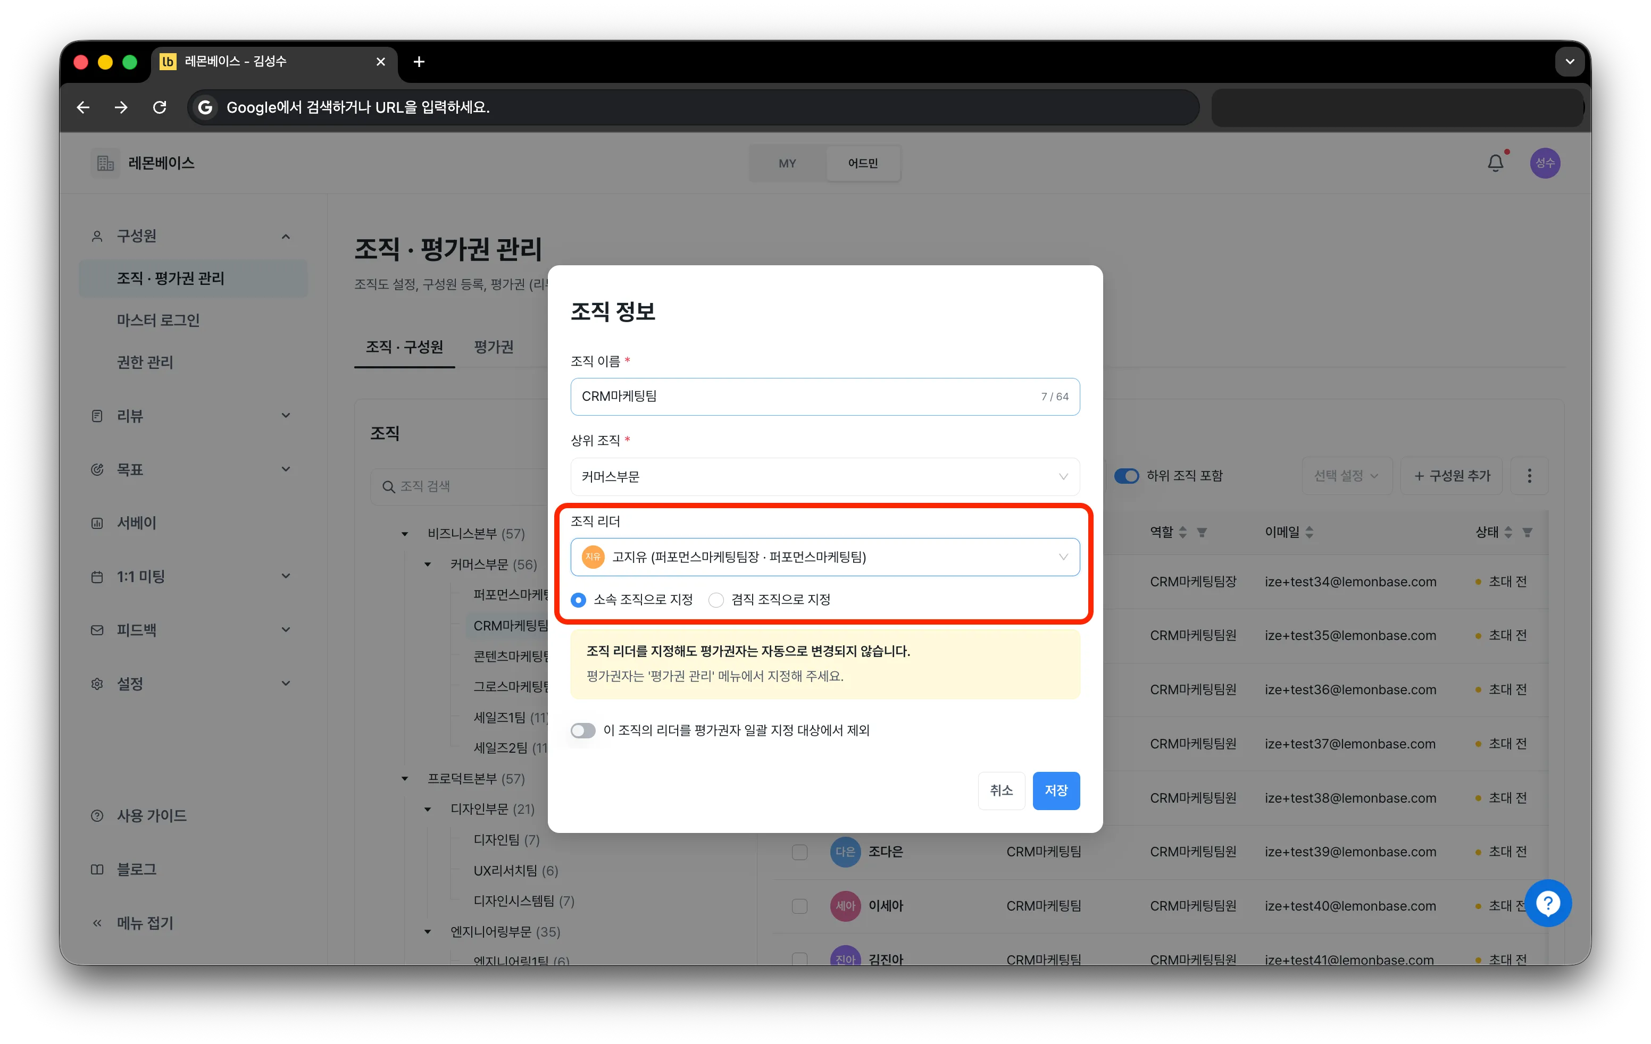Viewport: 1651px width, 1044px height.
Task: Expand the 목표 sidebar section
Action: point(286,469)
